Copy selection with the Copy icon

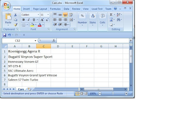15,20
